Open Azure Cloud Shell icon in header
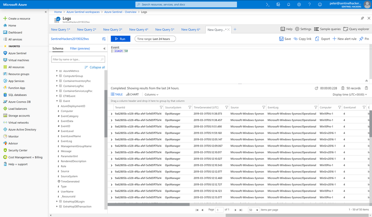 pos(268,4)
